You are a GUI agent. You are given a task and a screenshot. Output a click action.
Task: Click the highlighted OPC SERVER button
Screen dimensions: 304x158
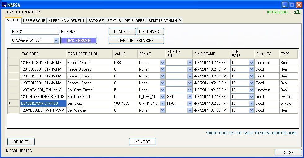(78, 40)
